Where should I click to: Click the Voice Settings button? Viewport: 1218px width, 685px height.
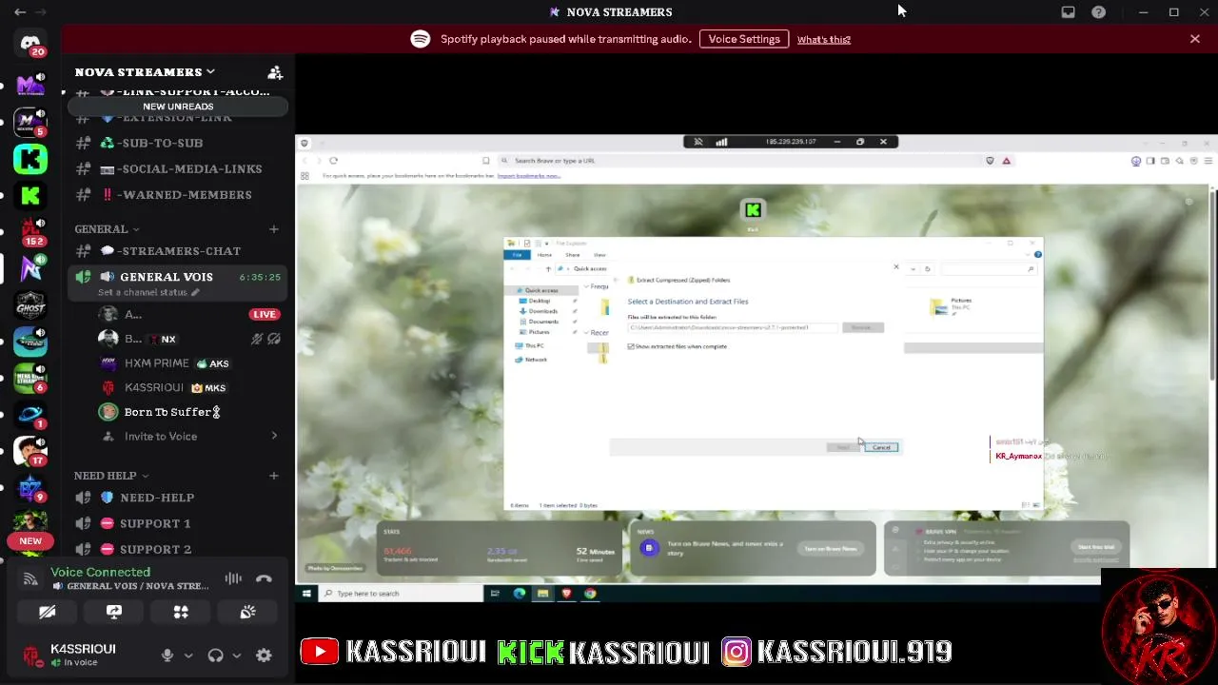point(744,39)
